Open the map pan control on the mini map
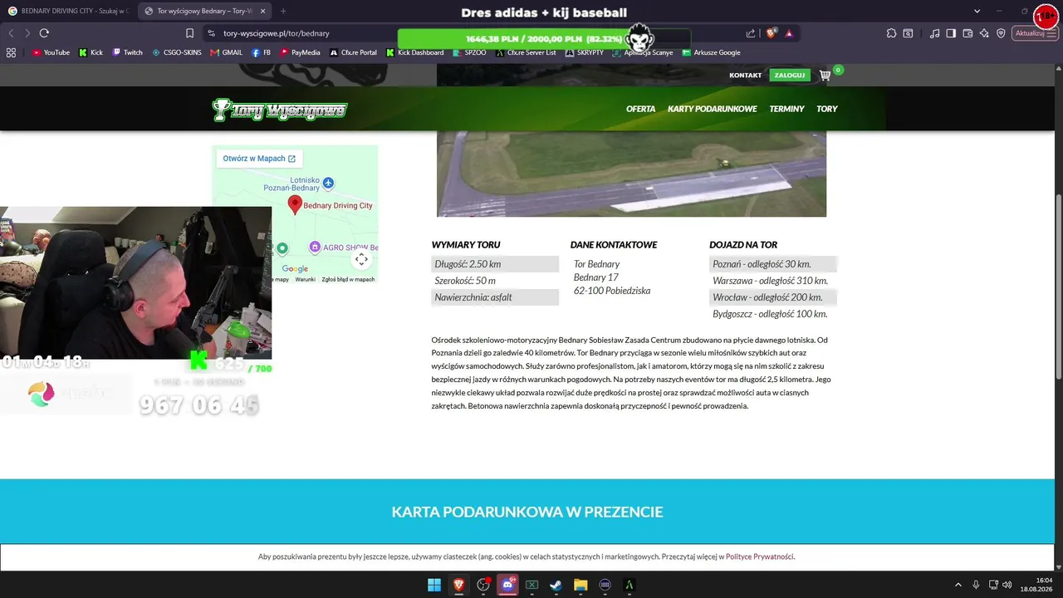Screen dimensions: 1063x598 click(361, 259)
